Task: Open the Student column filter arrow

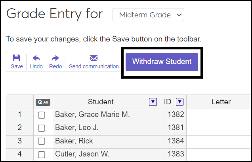Action: (x=153, y=102)
